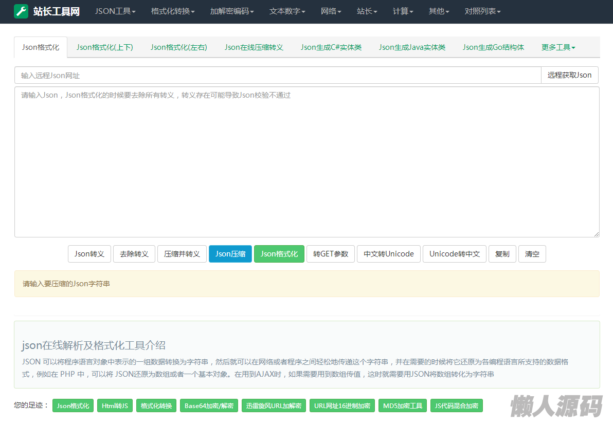Click the 中文转Unicode button
The height and width of the screenshot is (424, 613).
tap(389, 254)
